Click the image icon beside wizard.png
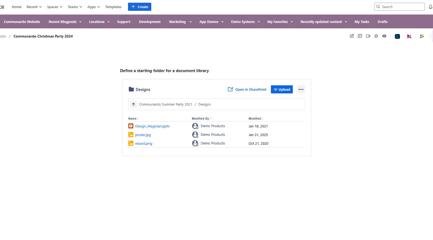The height and width of the screenshot is (240, 433). 131,143
